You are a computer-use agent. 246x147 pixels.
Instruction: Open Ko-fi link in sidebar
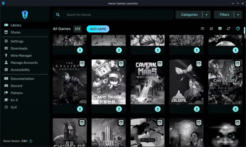pyautogui.click(x=25, y=100)
